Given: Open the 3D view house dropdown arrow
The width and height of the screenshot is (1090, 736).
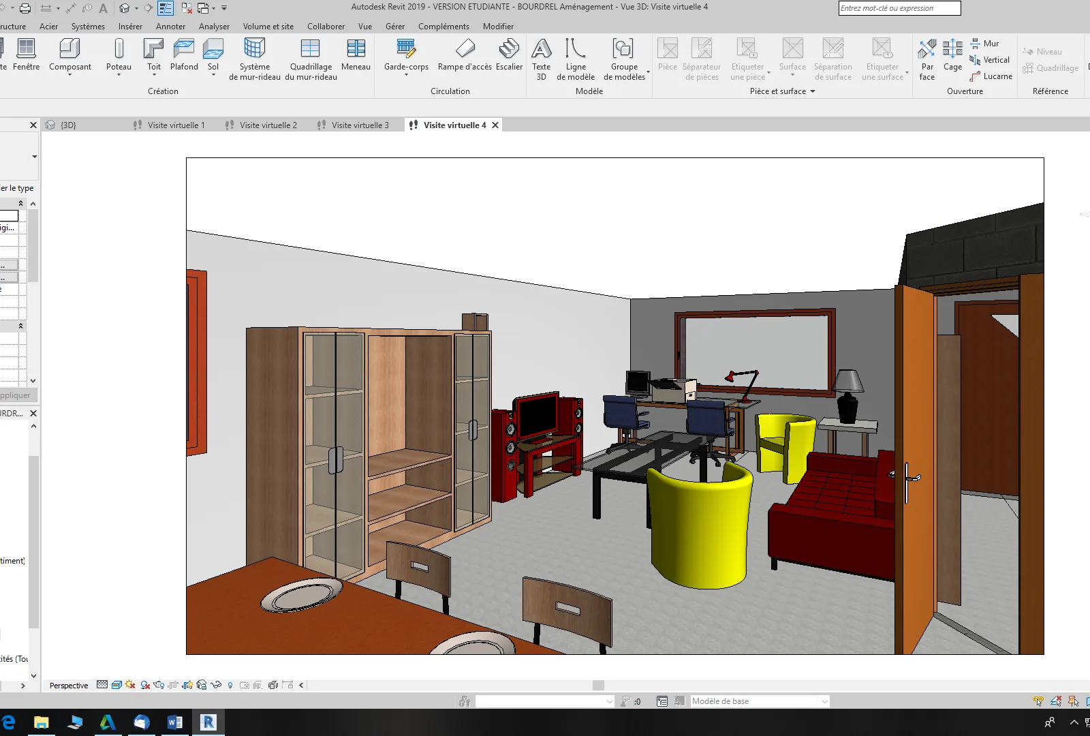Looking at the screenshot, I should pos(136,8).
